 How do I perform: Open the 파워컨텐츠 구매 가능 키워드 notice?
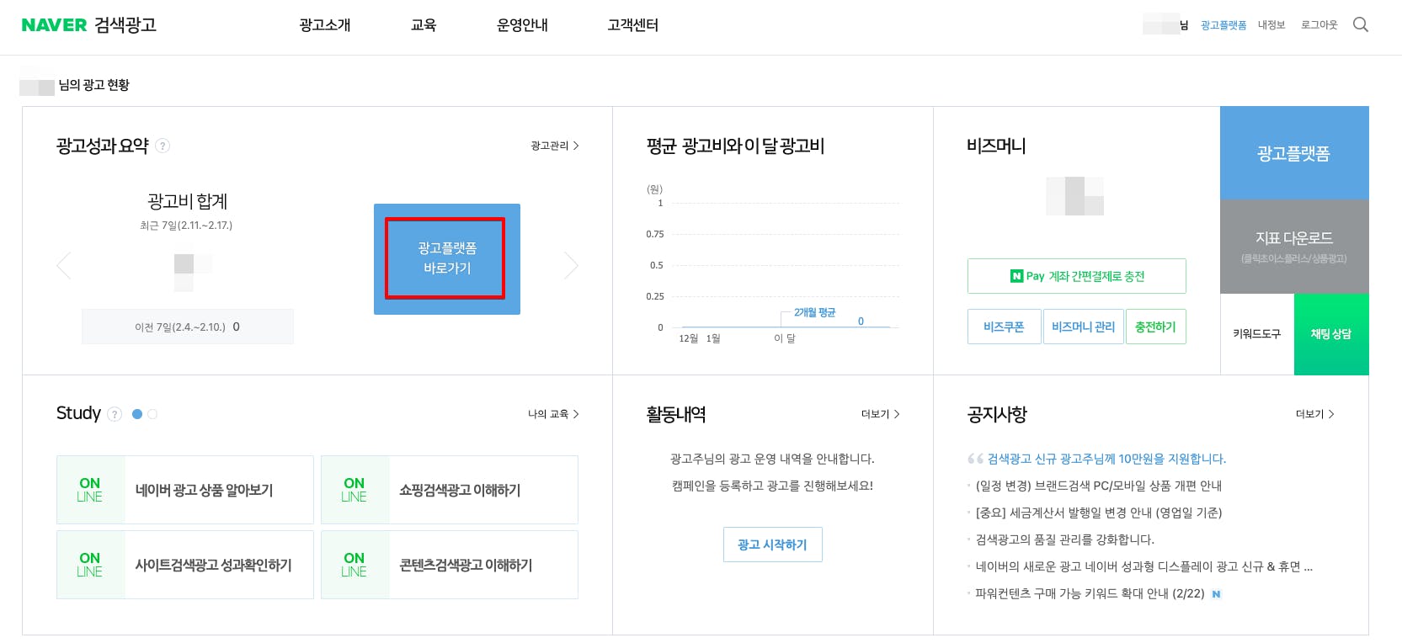1090,593
